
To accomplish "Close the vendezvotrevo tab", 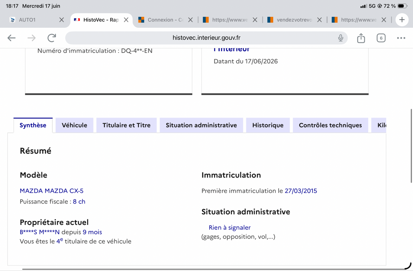I will (x=319, y=20).
